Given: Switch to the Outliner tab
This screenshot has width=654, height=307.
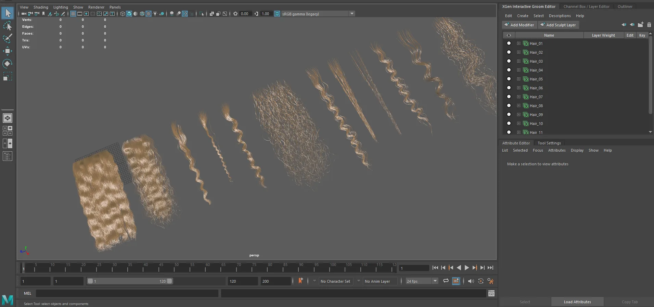Looking at the screenshot, I should click(625, 7).
